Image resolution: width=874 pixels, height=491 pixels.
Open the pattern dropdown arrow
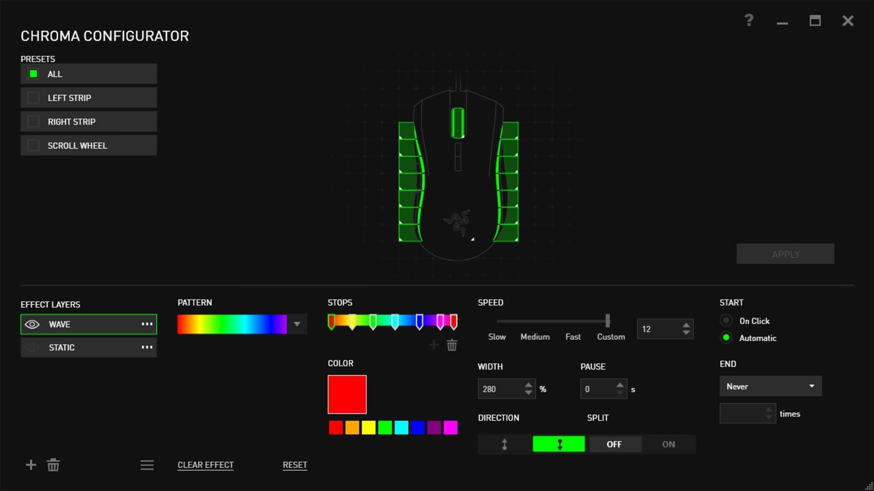297,324
